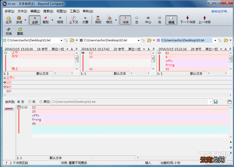Expand the t2.txt path combo box
Viewport: 234px width, 167px height.
(139, 40)
